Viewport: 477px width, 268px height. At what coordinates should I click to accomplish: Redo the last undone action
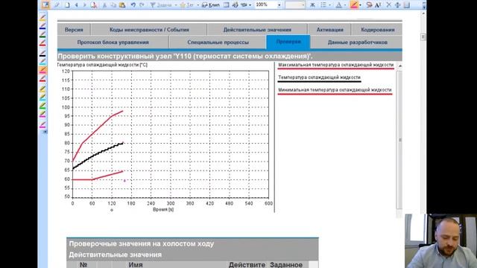pyautogui.click(x=142, y=5)
